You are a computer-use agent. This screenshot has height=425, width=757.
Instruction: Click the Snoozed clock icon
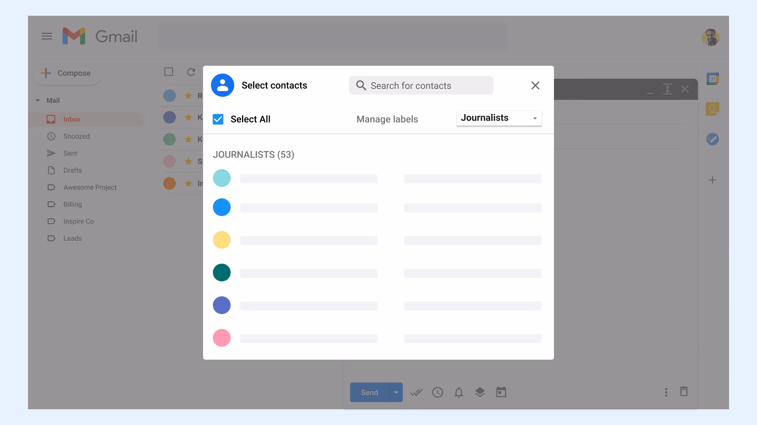coord(51,136)
